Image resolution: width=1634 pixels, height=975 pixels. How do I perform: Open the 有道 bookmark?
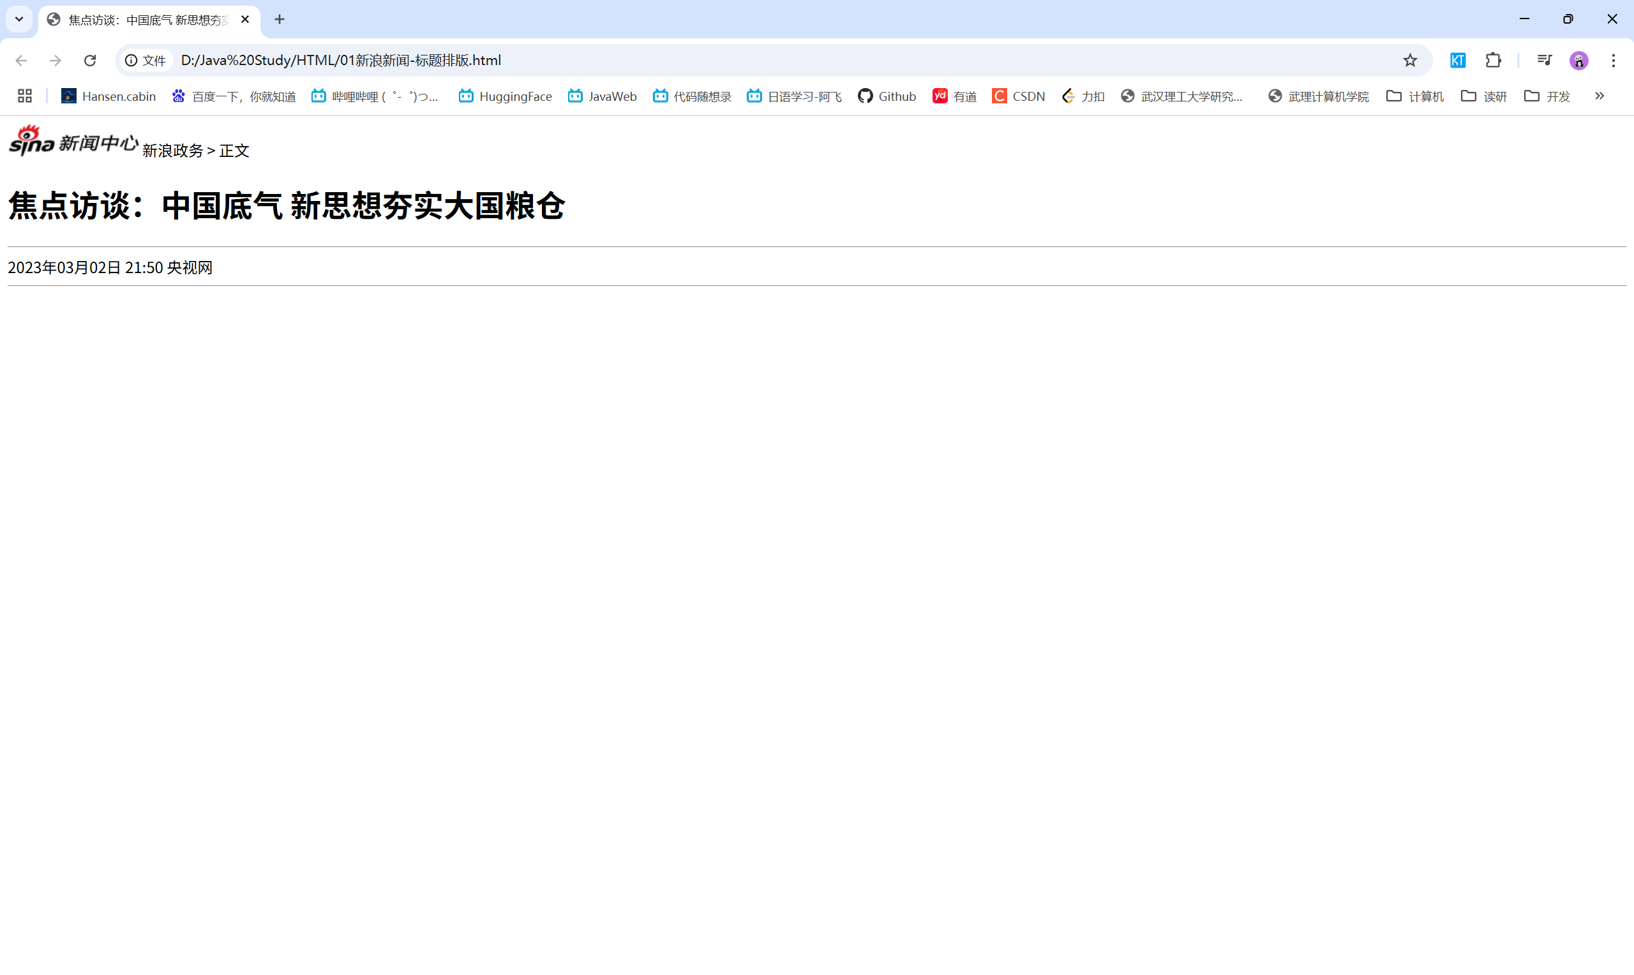(x=954, y=96)
